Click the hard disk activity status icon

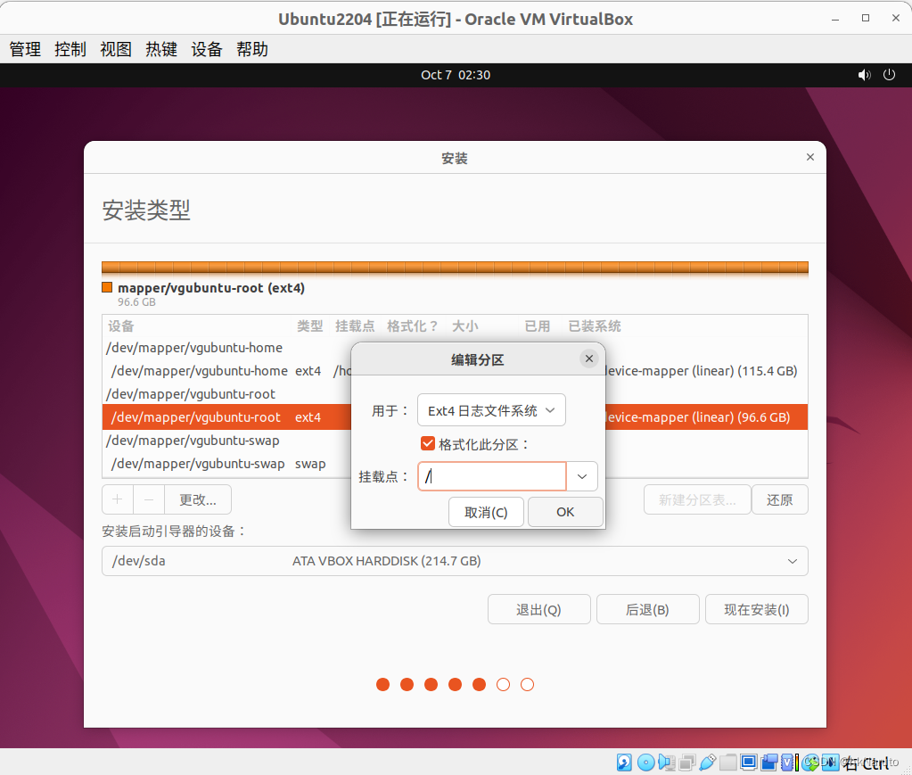[x=624, y=763]
